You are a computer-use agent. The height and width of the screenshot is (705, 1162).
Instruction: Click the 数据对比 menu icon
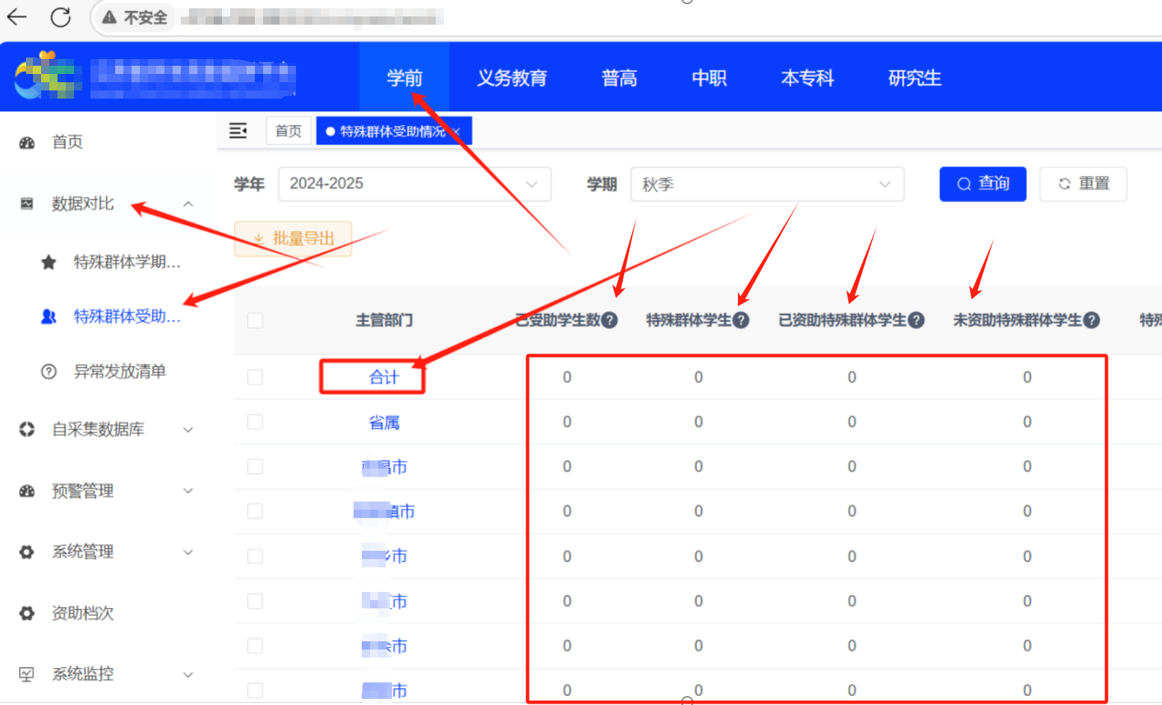27,203
